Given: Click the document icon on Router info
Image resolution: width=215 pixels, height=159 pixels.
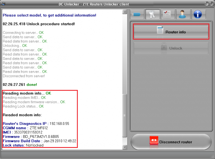Looking at the screenshot, I should [160, 30].
